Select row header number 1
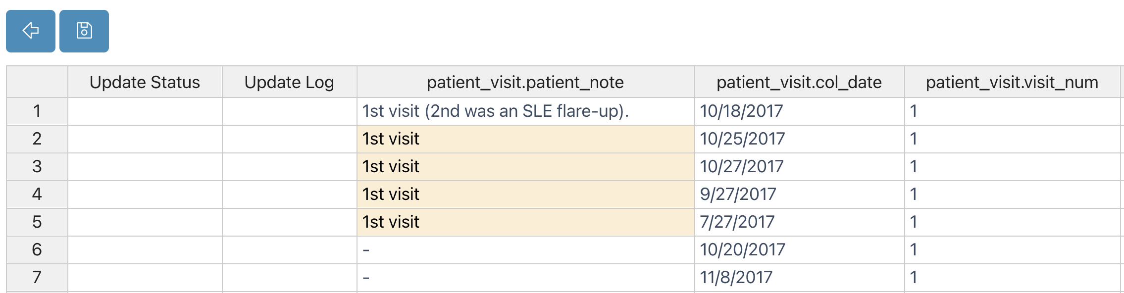Image resolution: width=1124 pixels, height=293 pixels. click(x=37, y=111)
